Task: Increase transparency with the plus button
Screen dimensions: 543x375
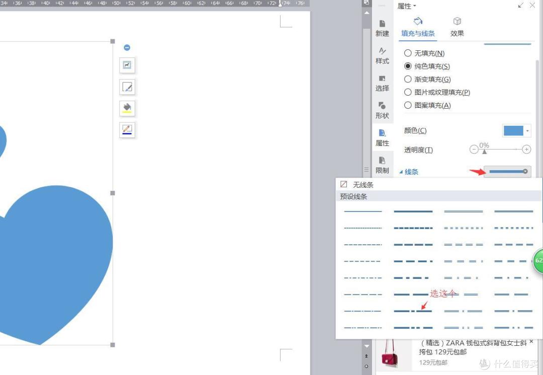Action: pos(526,149)
